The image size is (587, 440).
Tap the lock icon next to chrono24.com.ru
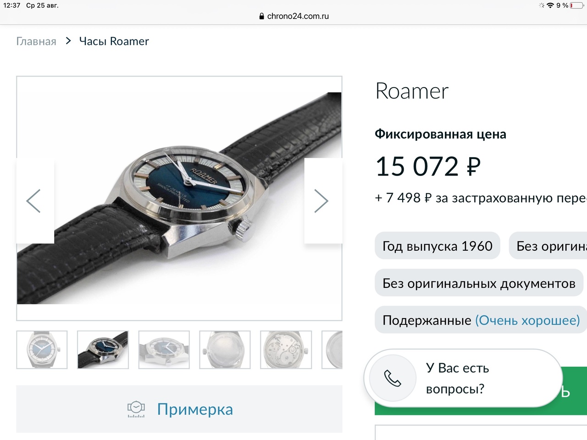261,16
